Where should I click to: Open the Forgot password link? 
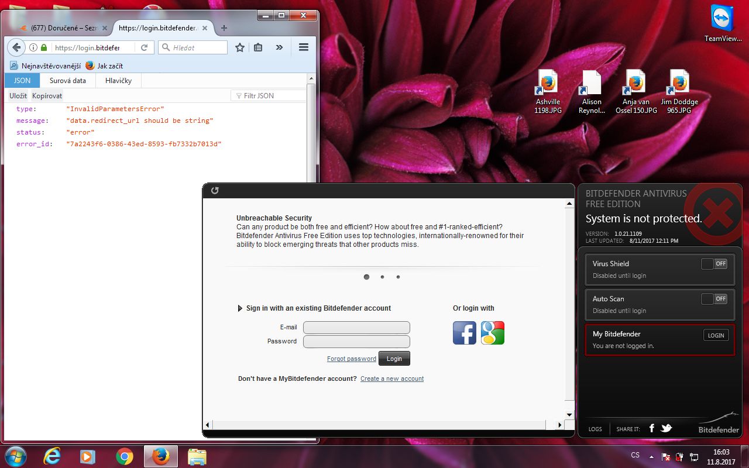[352, 359]
